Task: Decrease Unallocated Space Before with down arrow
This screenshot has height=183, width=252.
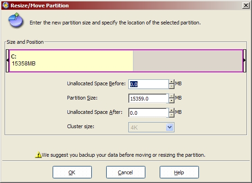Action: click(x=172, y=86)
